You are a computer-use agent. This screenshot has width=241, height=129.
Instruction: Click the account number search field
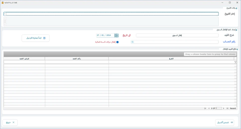pyautogui.click(x=175, y=42)
